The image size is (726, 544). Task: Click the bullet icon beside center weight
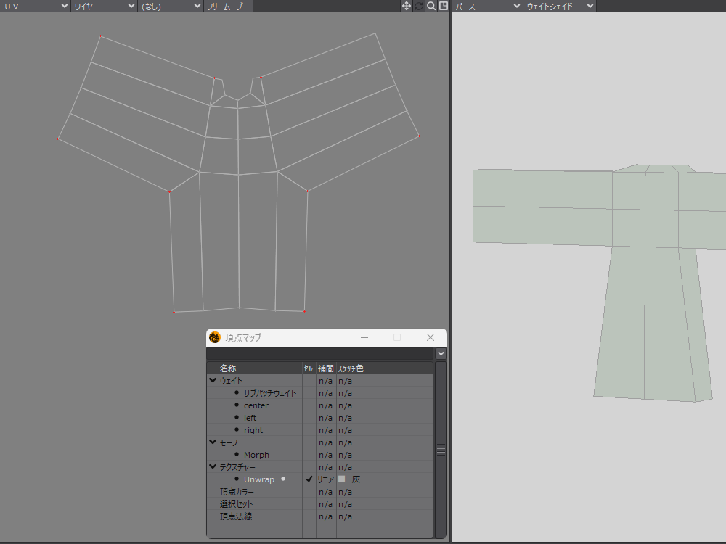(237, 405)
